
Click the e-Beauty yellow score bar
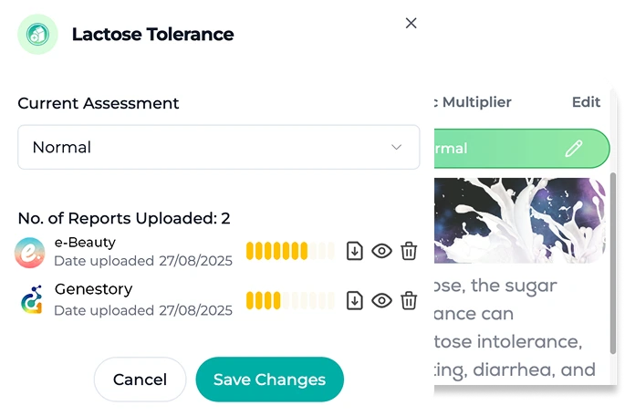[x=290, y=251]
